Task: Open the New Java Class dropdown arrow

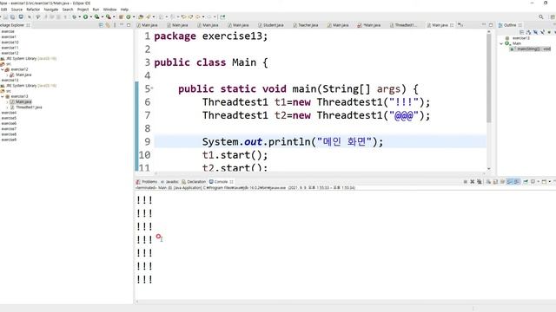Action: [x=133, y=17]
